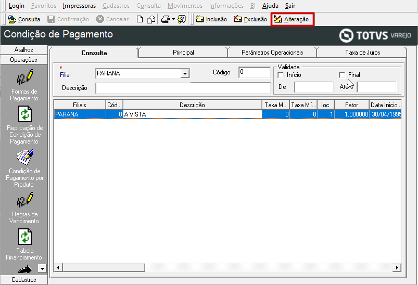Switch to the Taxa de Juros tab
The height and width of the screenshot is (285, 418).
[x=362, y=53]
